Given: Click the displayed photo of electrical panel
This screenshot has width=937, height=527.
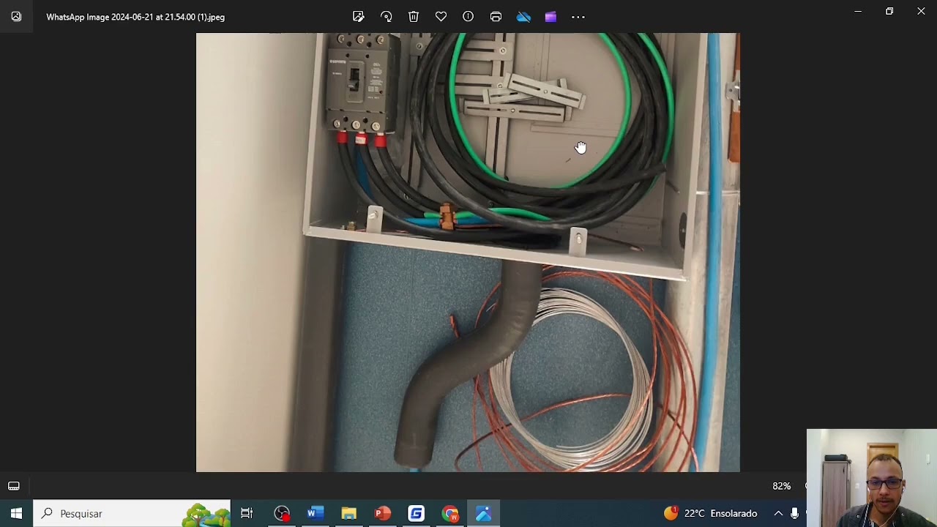Looking at the screenshot, I should [468, 253].
